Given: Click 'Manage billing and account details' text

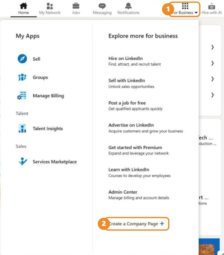Looking at the screenshot, I should click(139, 198).
